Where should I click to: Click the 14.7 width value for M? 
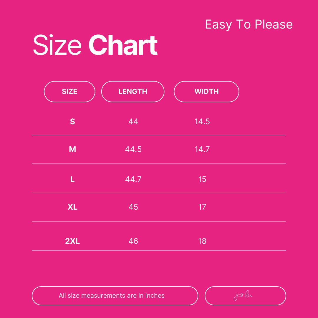(x=202, y=149)
